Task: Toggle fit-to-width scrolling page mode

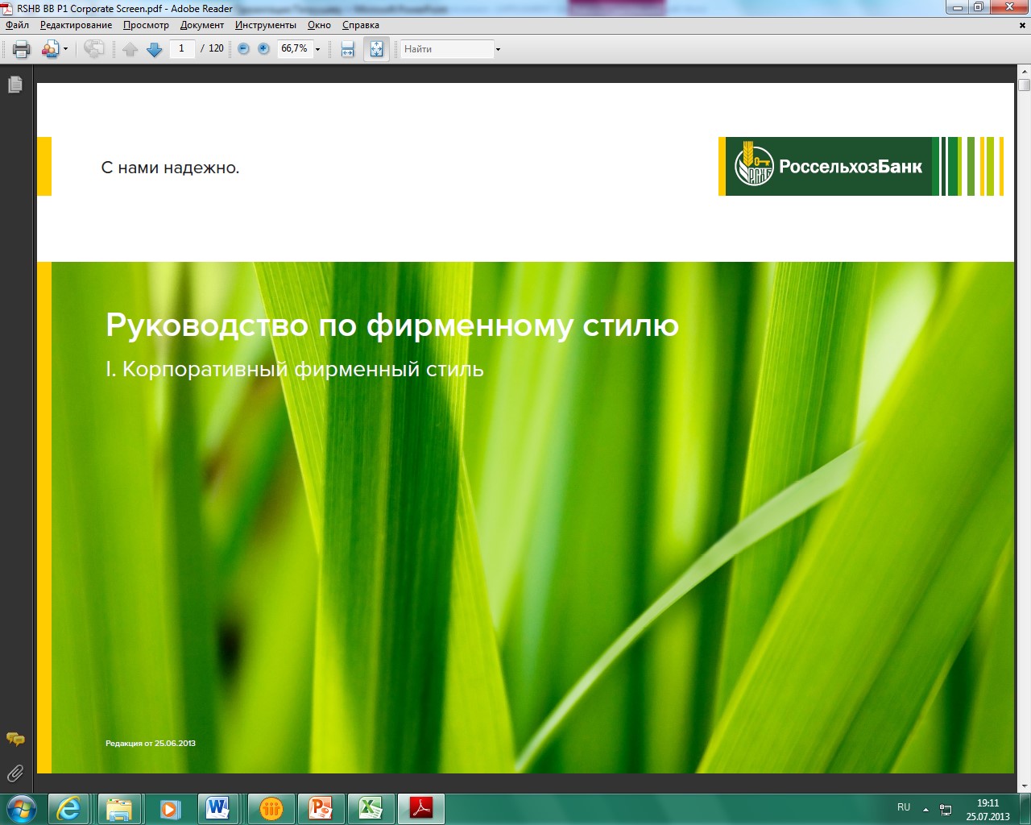Action: tap(347, 49)
